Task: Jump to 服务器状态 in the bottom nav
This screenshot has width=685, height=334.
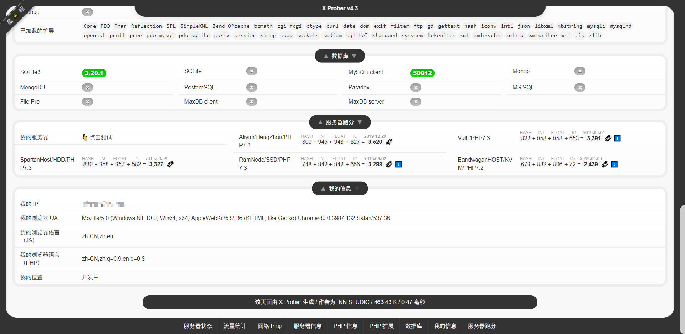Action: tap(198, 326)
